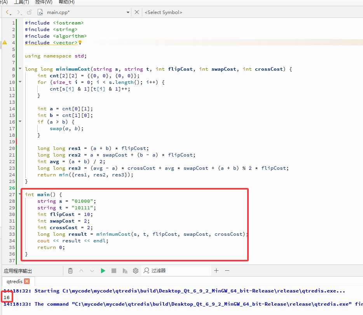The width and height of the screenshot is (363, 315).
Task: Collapse the minimumCost function fold arrow
Action: point(20,69)
